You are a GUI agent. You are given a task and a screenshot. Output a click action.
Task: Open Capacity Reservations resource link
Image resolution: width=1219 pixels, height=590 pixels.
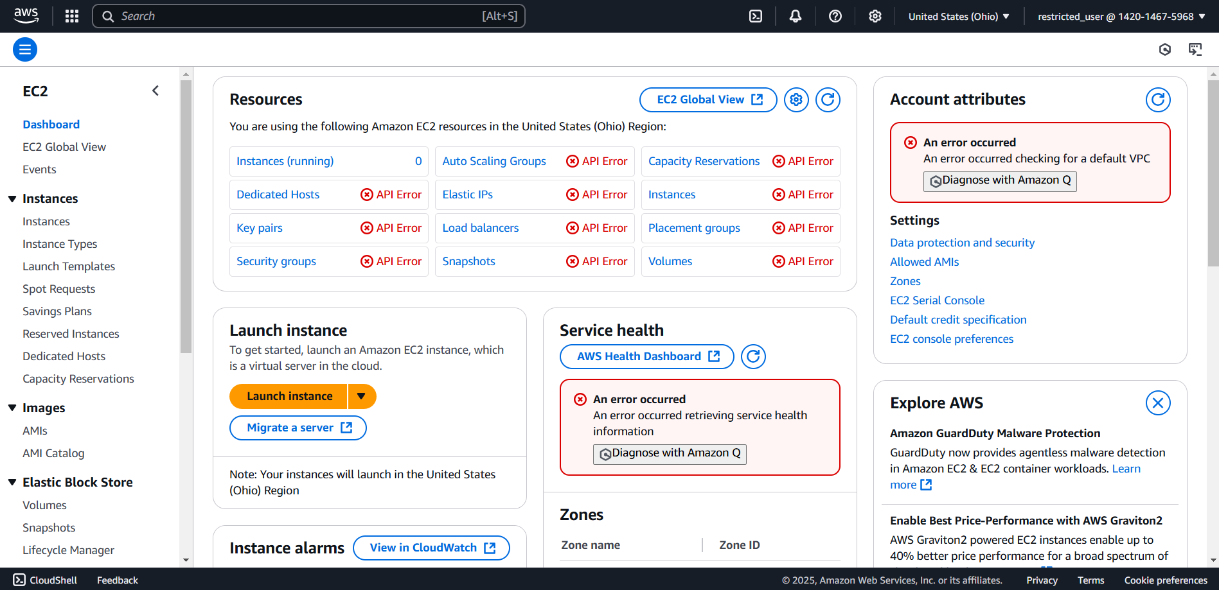pyautogui.click(x=704, y=161)
